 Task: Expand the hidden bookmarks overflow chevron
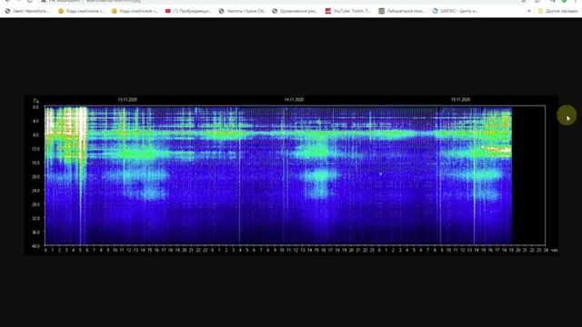click(x=529, y=11)
